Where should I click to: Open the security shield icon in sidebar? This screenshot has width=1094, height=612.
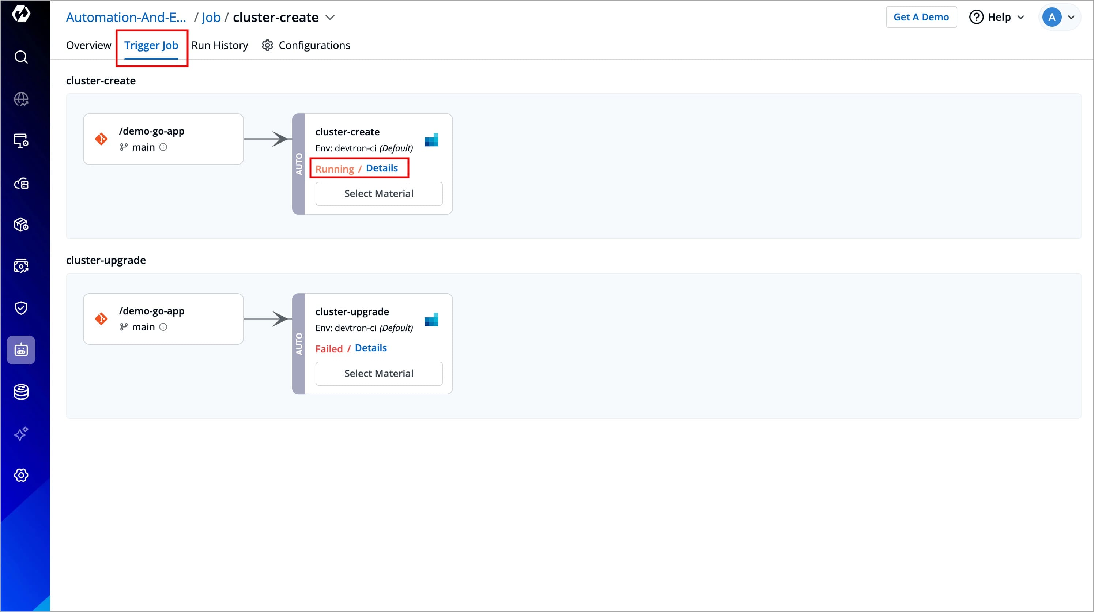click(21, 308)
